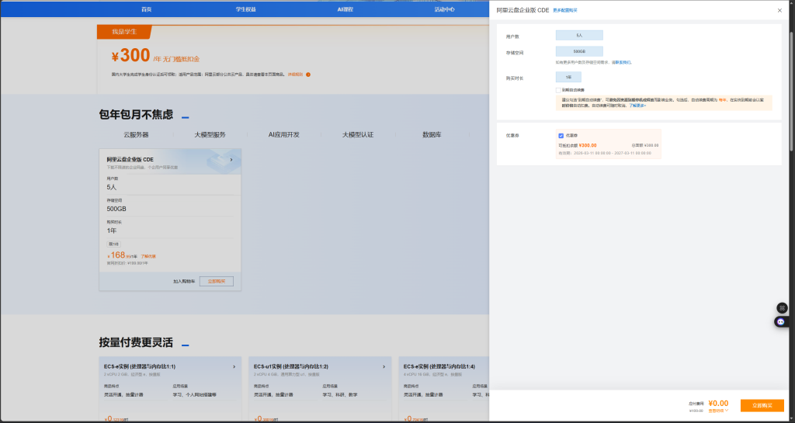Click the 联系我们 link under storage space
This screenshot has height=423, width=795.
(x=621, y=62)
